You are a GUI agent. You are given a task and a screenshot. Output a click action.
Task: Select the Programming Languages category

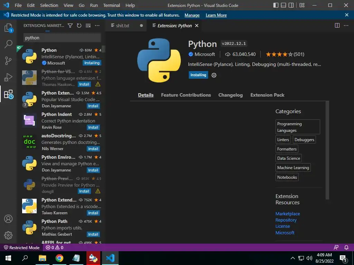298,127
